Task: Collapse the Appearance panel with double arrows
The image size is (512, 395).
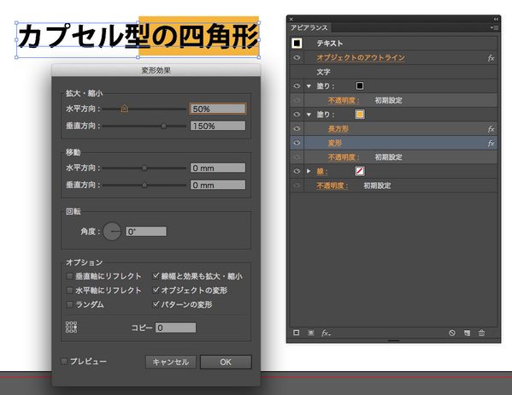Action: point(496,19)
